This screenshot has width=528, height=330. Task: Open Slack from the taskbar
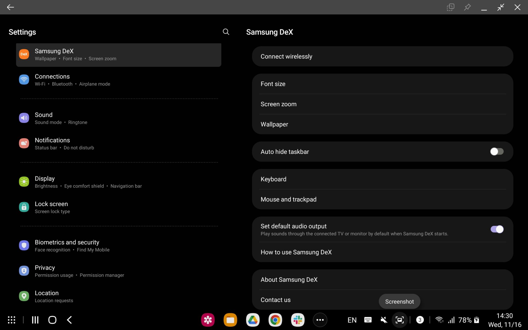(298, 320)
